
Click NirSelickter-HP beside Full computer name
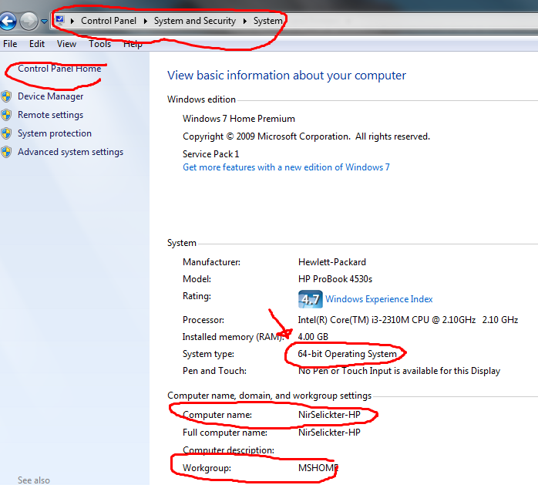pyautogui.click(x=329, y=433)
